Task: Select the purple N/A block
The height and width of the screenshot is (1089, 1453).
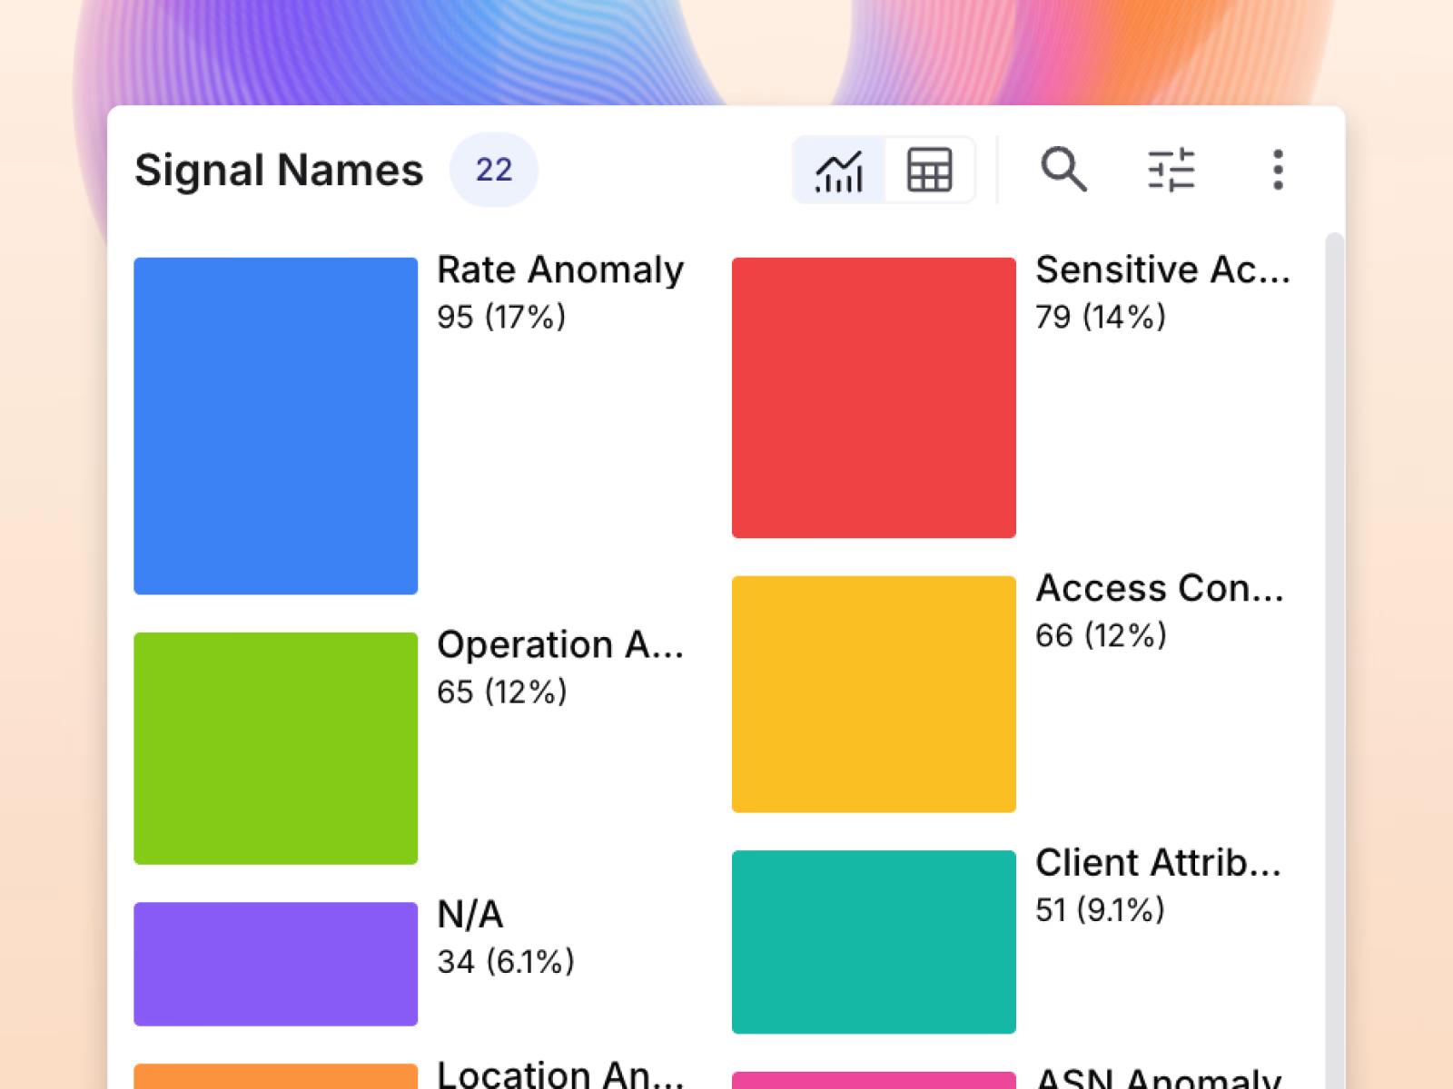Action: pos(276,964)
